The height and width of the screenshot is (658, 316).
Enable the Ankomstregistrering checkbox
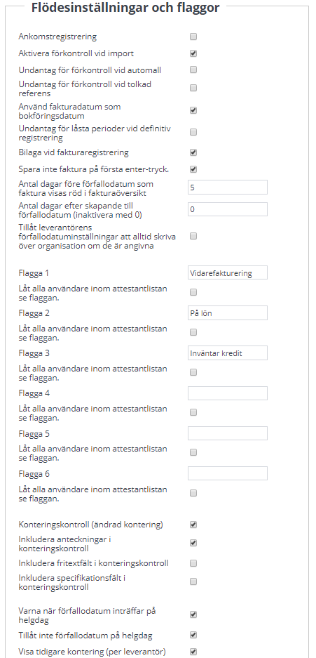(x=193, y=37)
